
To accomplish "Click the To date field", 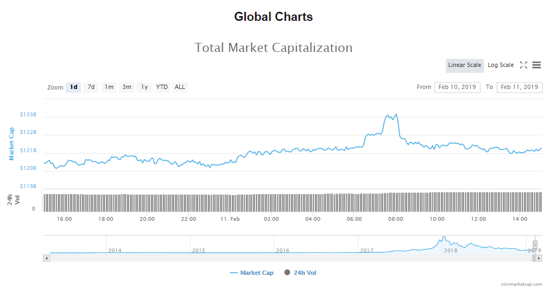I will [x=519, y=87].
